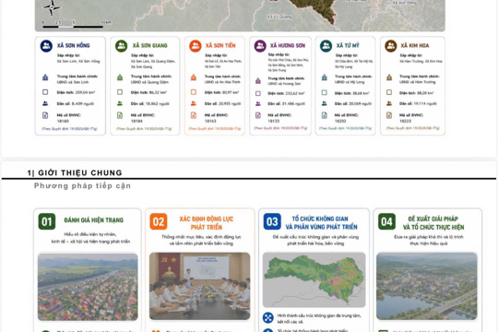Click the building icon in Xã Hương Sơn card
Image resolution: width=498 pixels, height=332 pixels.
tap(258, 81)
